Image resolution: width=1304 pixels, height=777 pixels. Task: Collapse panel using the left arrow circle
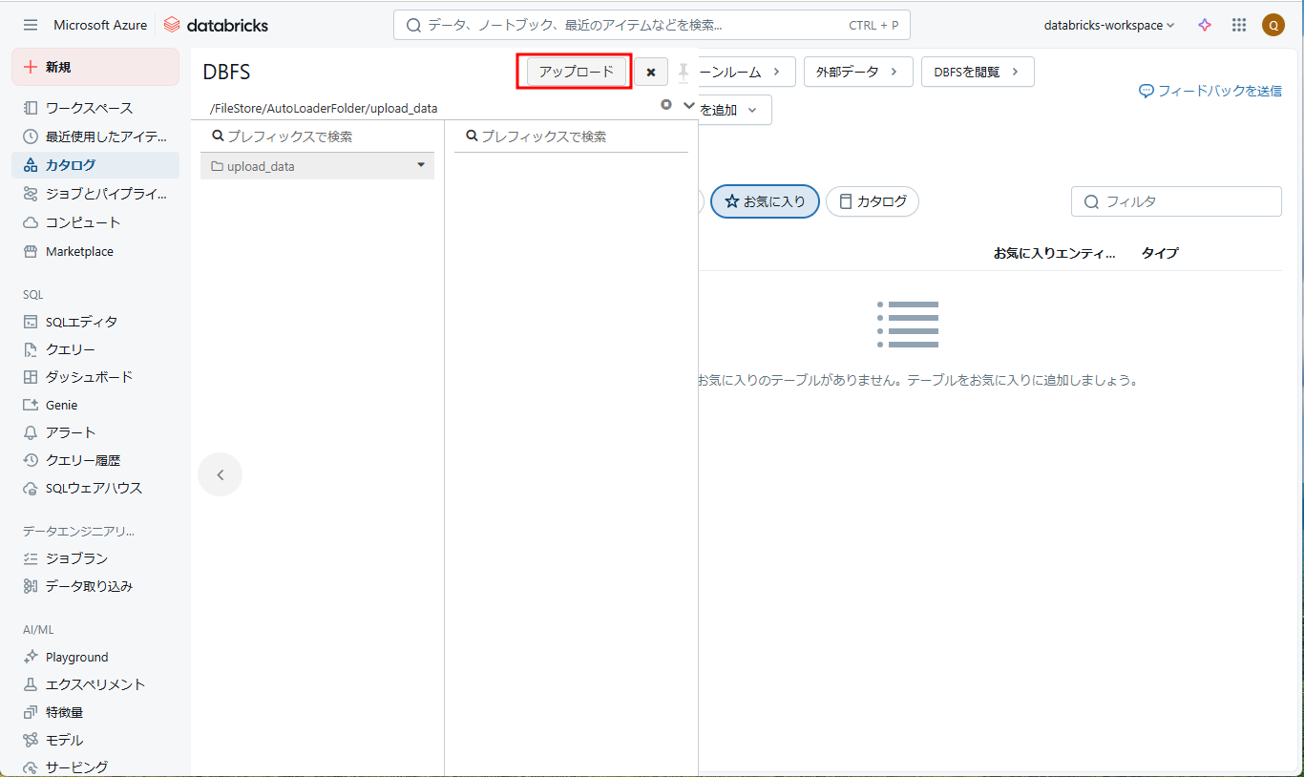(x=221, y=474)
